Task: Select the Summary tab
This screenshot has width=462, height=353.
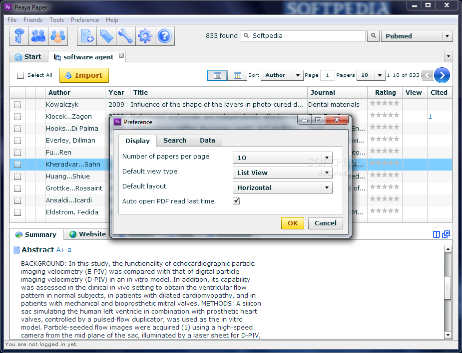Action: point(36,234)
